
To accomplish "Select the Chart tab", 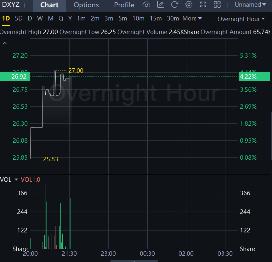I will click(x=49, y=5).
